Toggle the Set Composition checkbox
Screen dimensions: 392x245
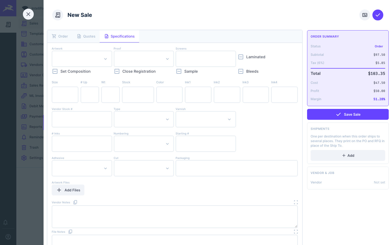click(x=55, y=71)
